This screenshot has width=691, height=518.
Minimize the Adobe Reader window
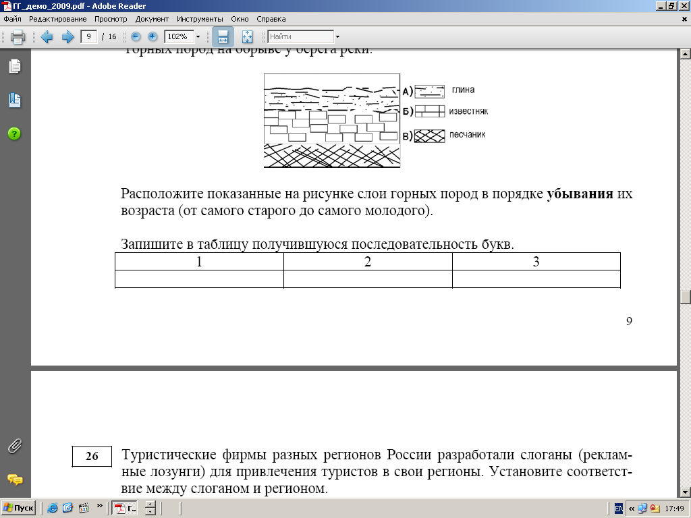661,5
